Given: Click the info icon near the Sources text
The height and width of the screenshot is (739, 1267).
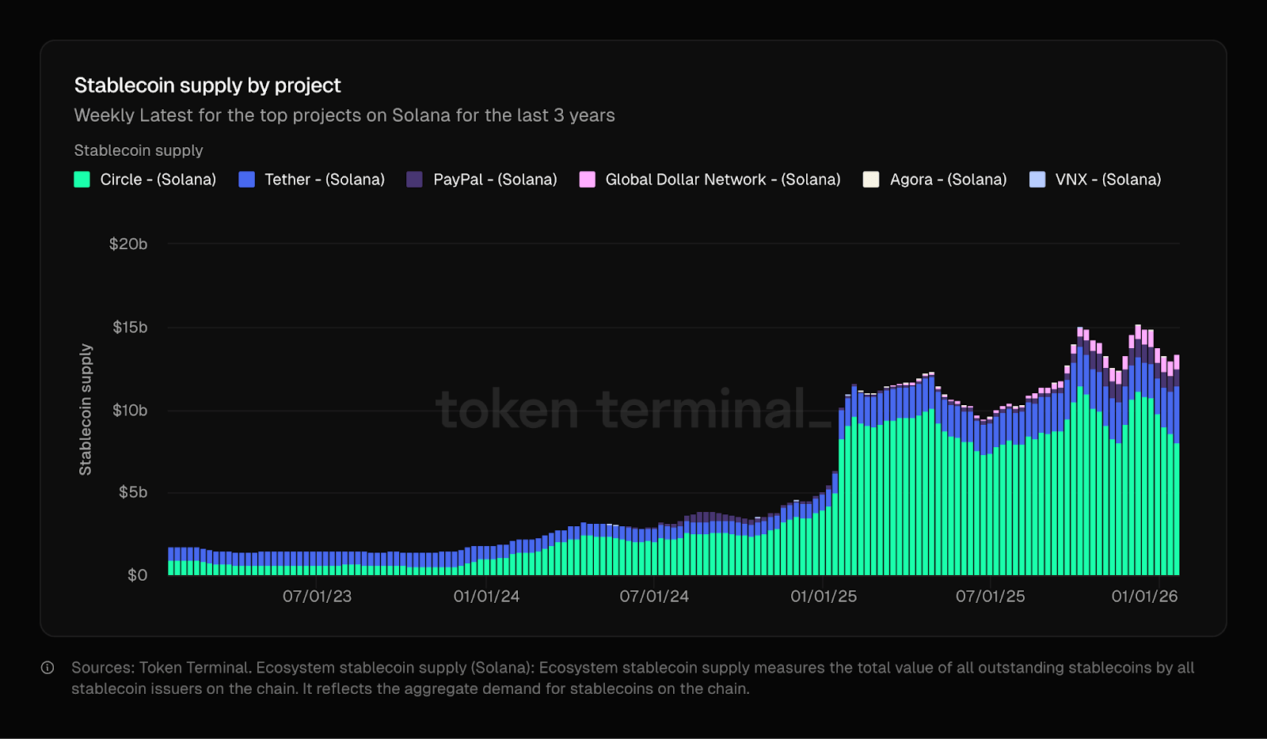Looking at the screenshot, I should coord(48,668).
